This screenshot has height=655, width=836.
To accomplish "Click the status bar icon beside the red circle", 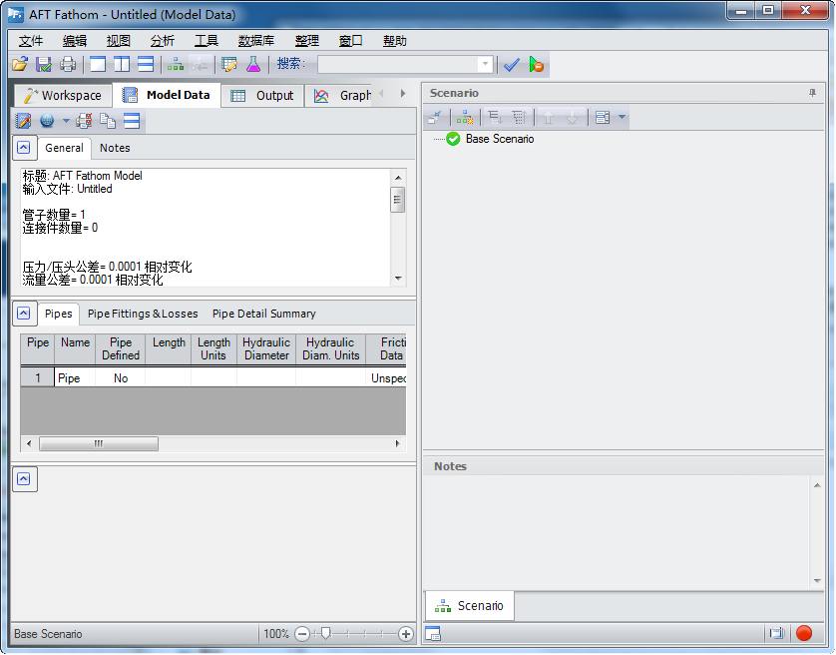I will 777,634.
